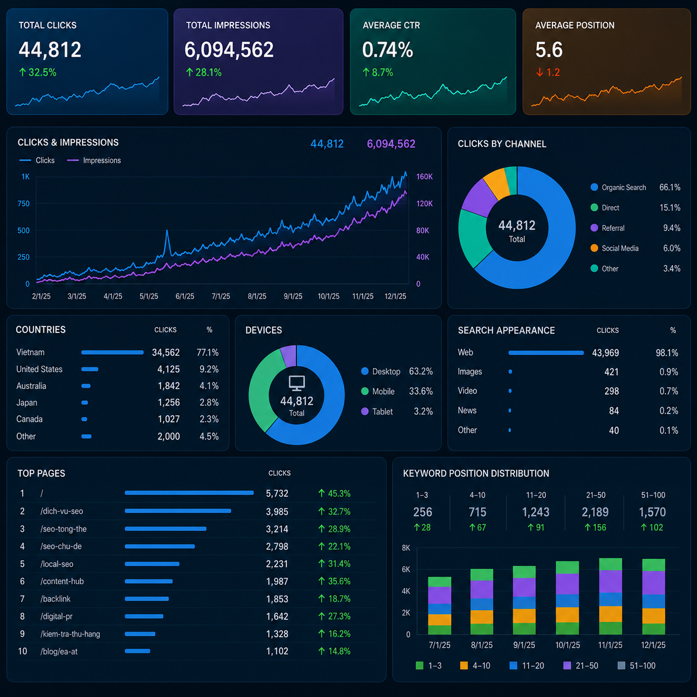The image size is (697, 697).
Task: Click the Web row in Search Appearance
Action: click(568, 352)
